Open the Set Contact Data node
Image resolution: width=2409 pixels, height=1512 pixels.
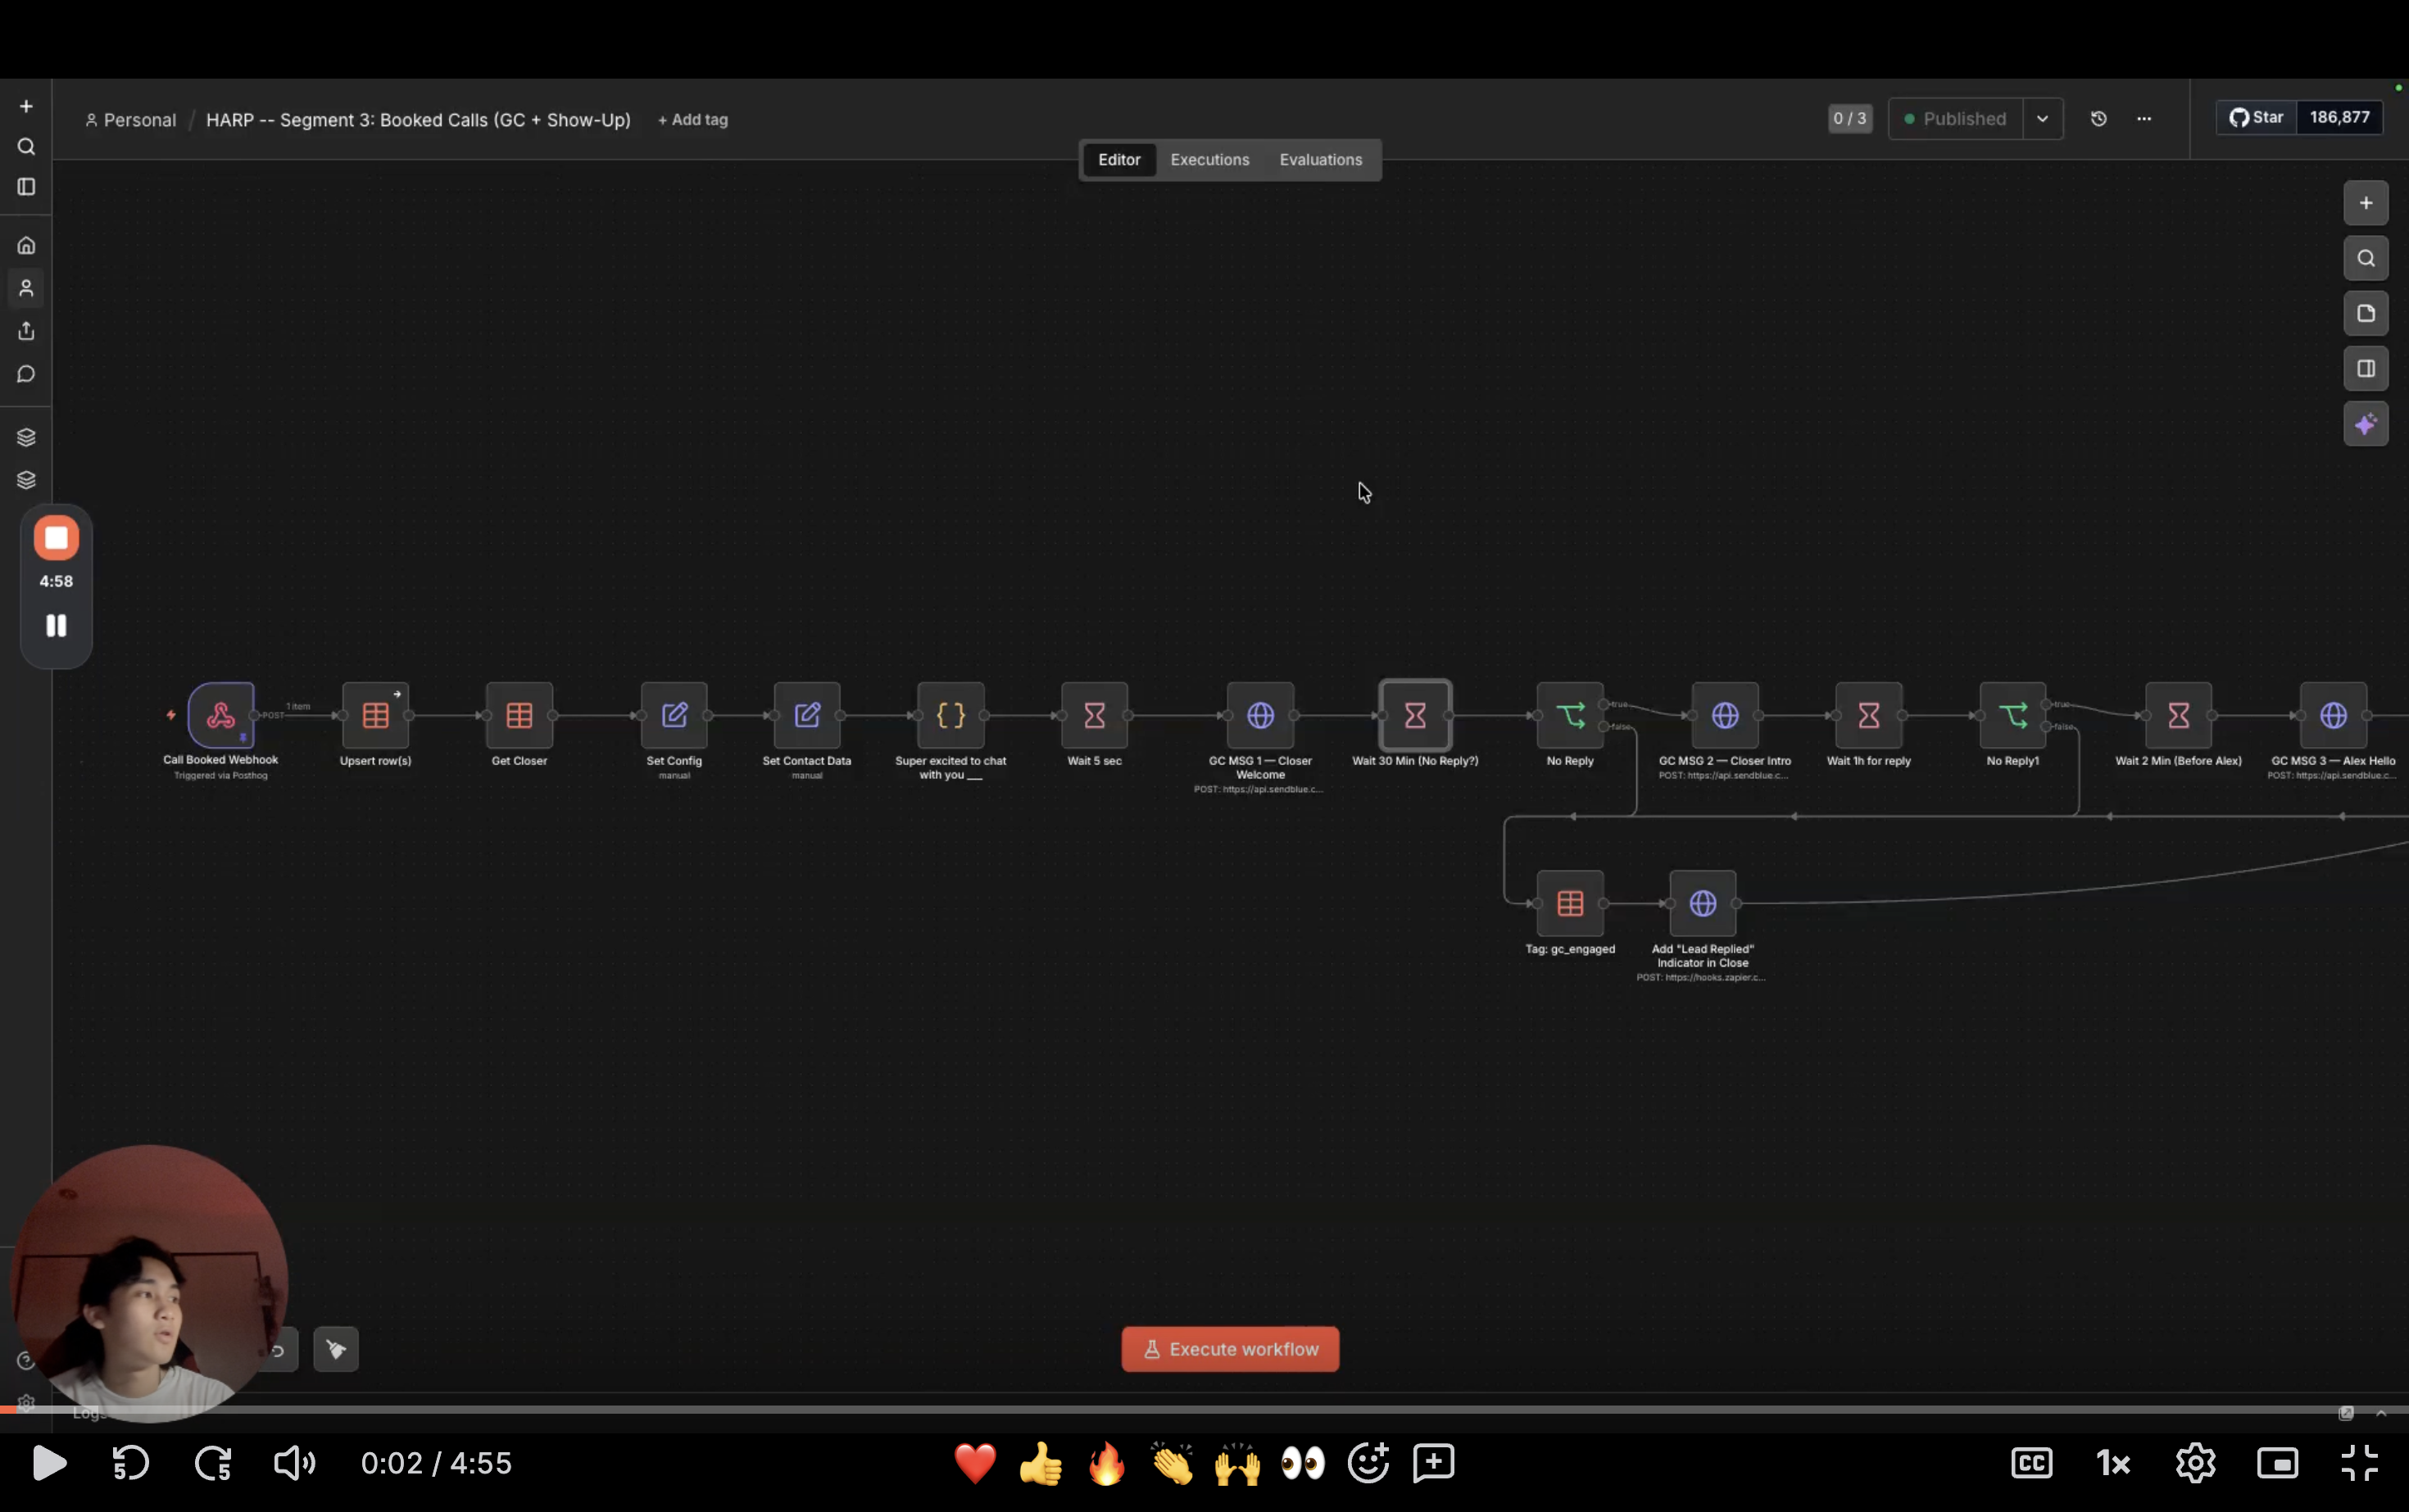[x=807, y=715]
